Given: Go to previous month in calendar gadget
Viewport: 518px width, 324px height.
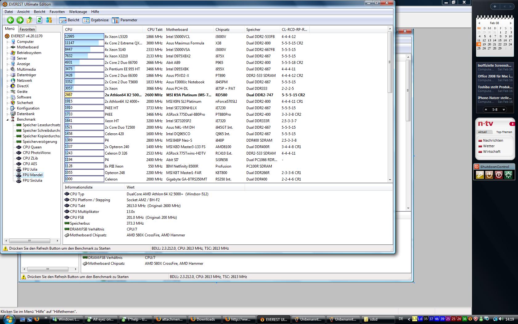Looking at the screenshot, I should pos(479,23).
